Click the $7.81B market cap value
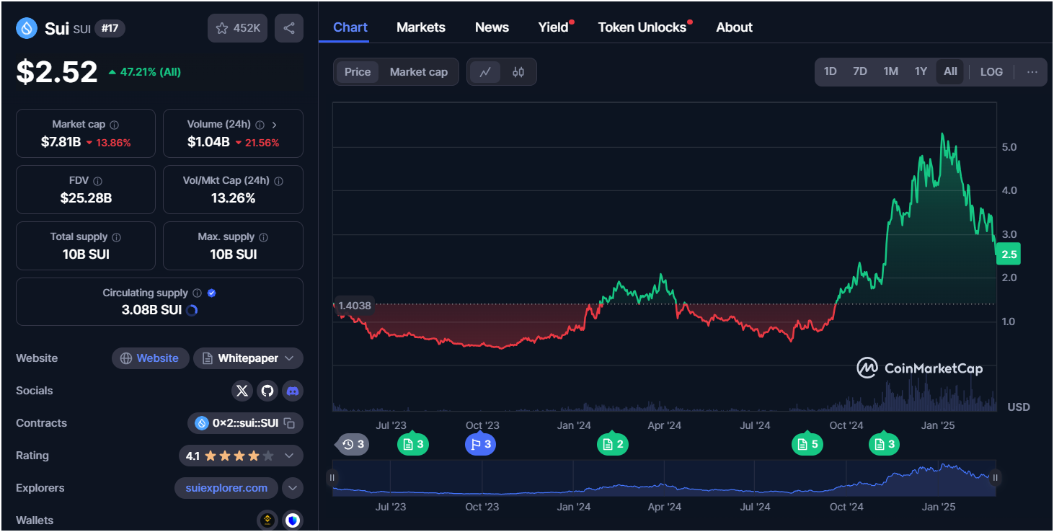This screenshot has height=532, width=1054. pos(61,142)
